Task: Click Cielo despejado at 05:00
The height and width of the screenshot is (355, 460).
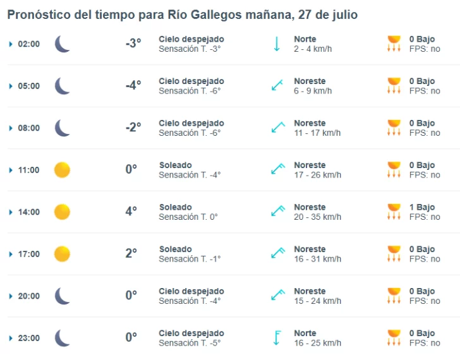Action: pos(191,81)
